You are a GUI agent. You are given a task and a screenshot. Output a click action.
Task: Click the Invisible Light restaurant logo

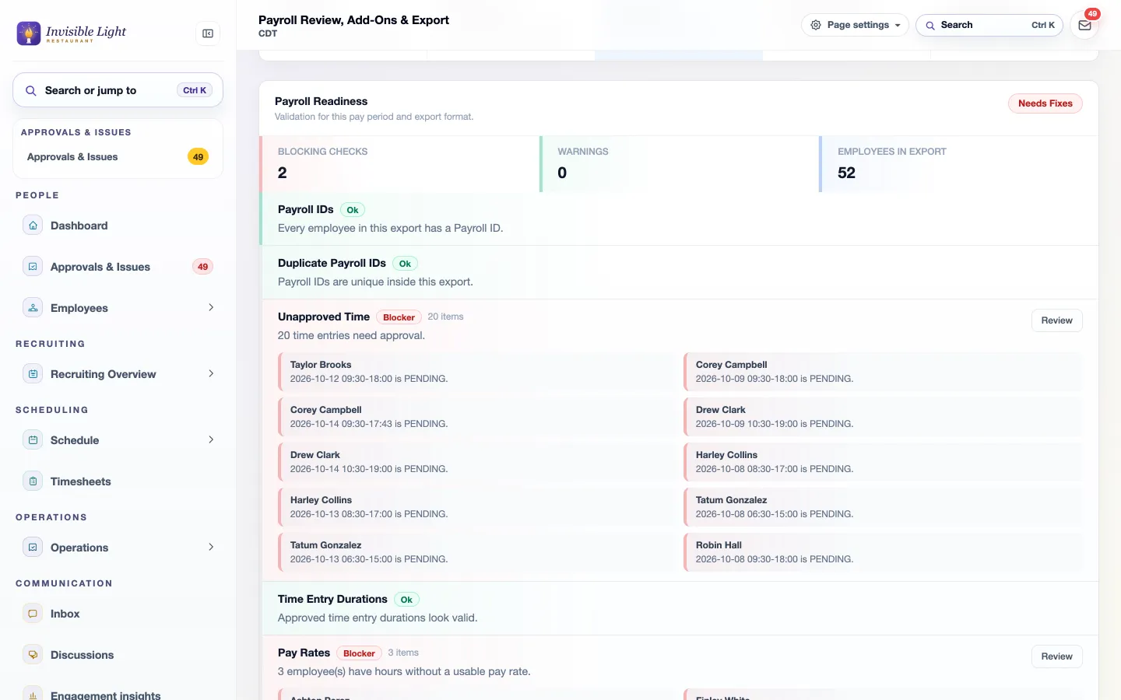(x=72, y=33)
